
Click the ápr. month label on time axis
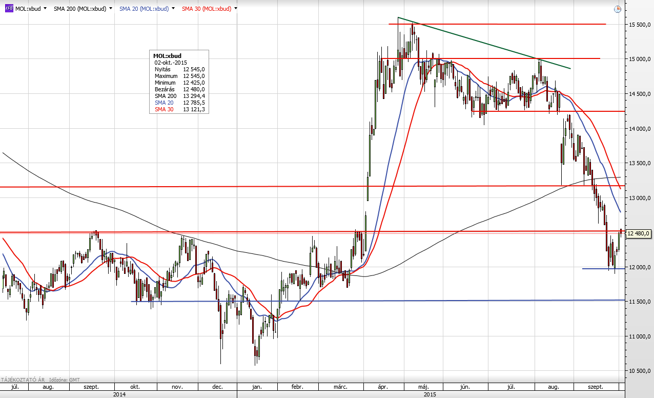pyautogui.click(x=382, y=387)
